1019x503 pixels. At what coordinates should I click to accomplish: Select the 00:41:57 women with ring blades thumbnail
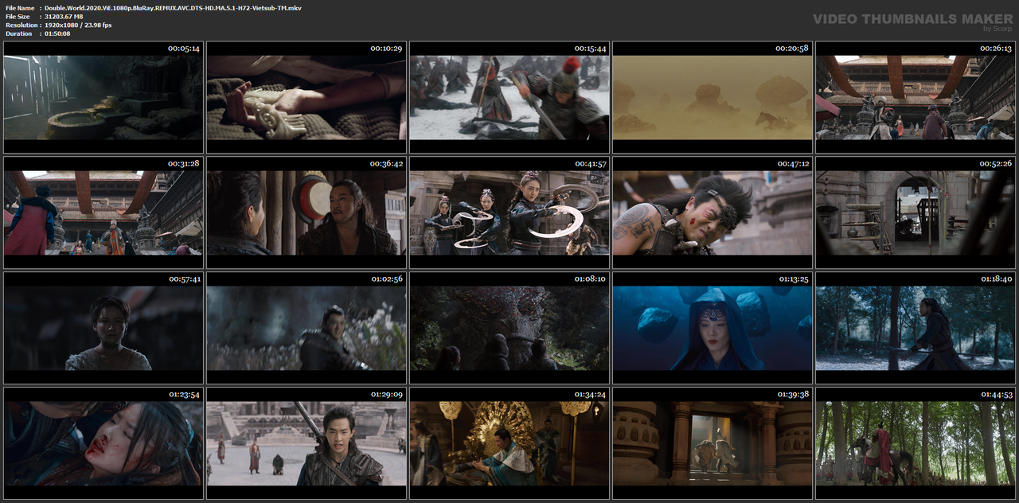pos(509,213)
